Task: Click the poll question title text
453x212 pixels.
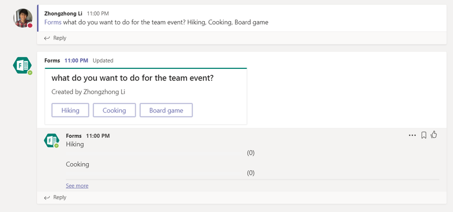Action: (x=132, y=78)
